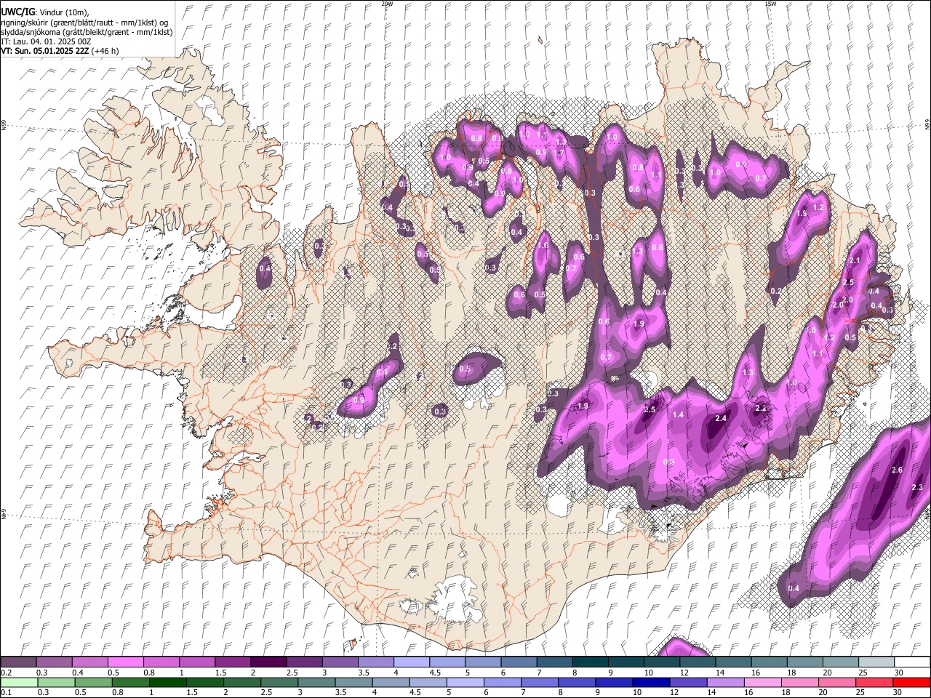This screenshot has width=931, height=698.
Task: Pick lower legend green swatch between 0.5 and 0.8
Action: pos(93,682)
